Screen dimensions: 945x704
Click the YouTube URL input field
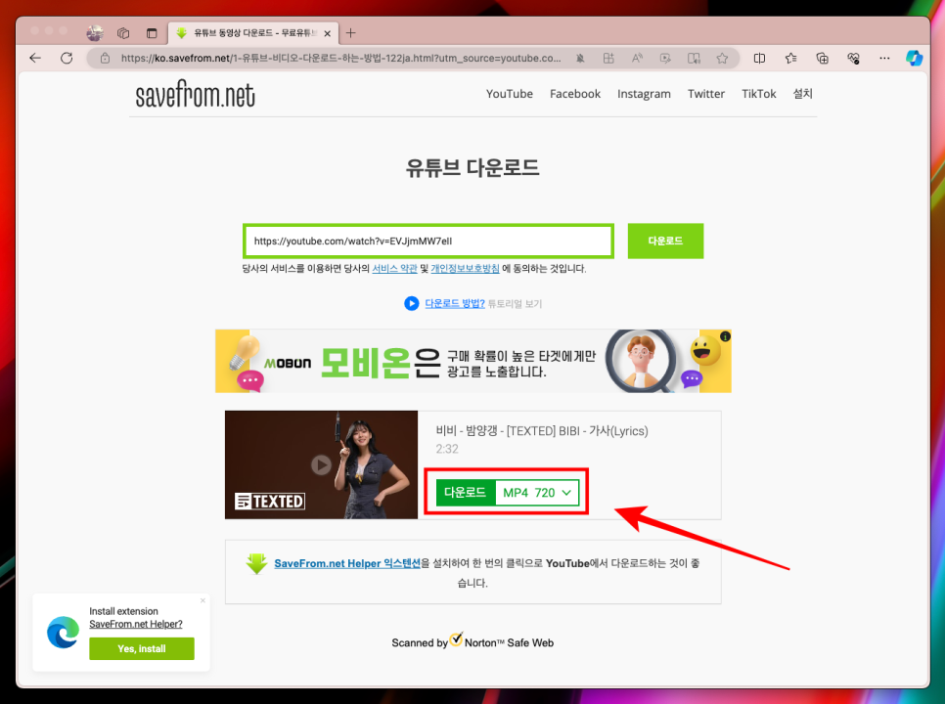tap(428, 241)
